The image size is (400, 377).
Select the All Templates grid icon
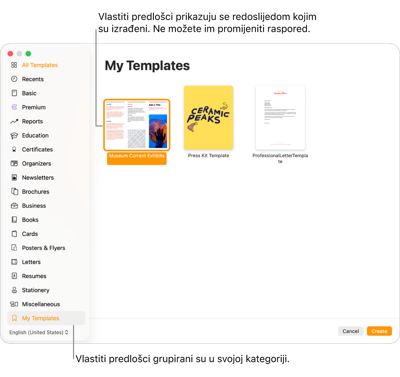[x=14, y=65]
